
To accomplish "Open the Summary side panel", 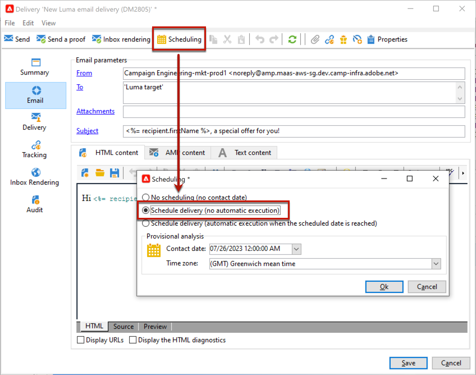I will click(x=35, y=67).
